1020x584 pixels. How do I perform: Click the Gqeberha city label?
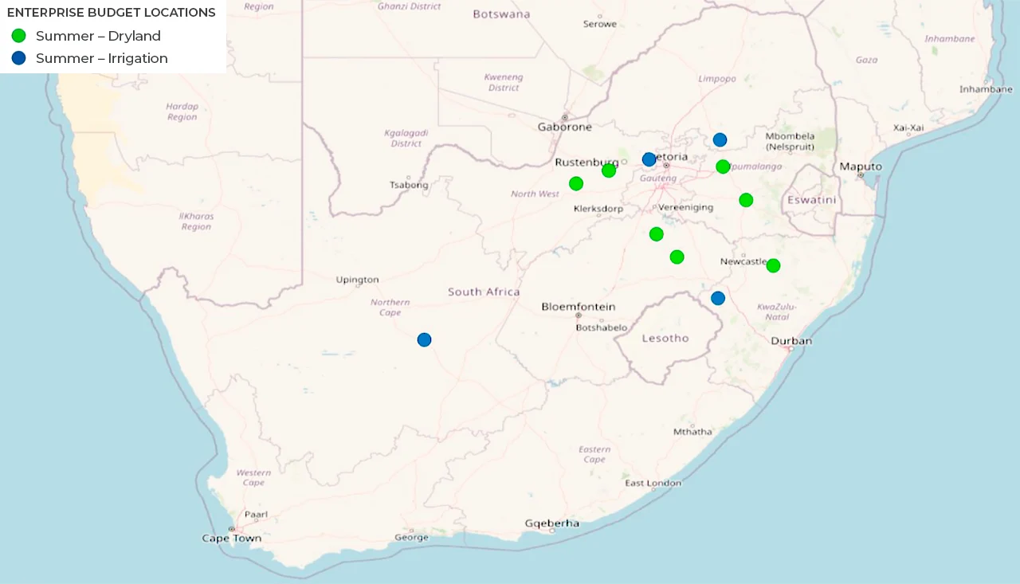[551, 523]
